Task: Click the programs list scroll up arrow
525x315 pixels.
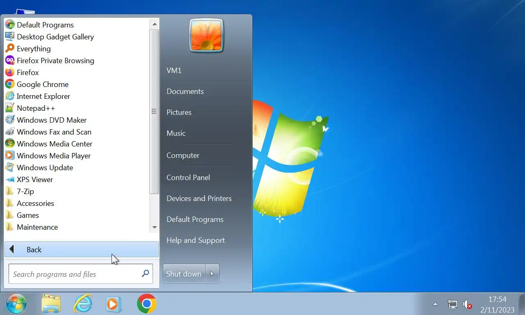Action: coord(154,24)
